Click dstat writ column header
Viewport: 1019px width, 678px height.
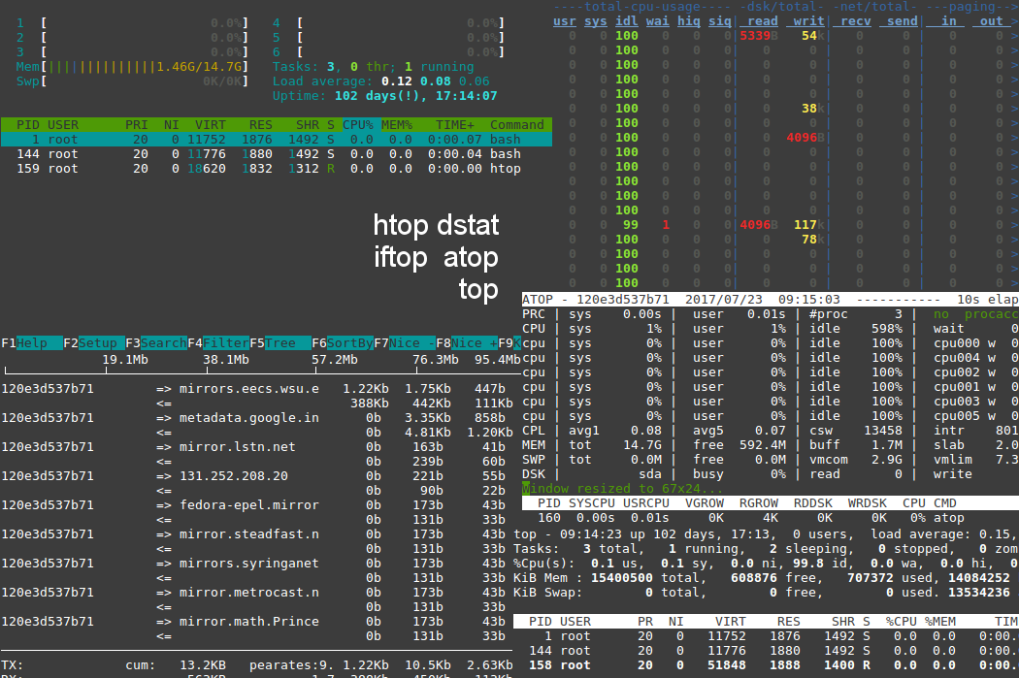click(x=808, y=21)
